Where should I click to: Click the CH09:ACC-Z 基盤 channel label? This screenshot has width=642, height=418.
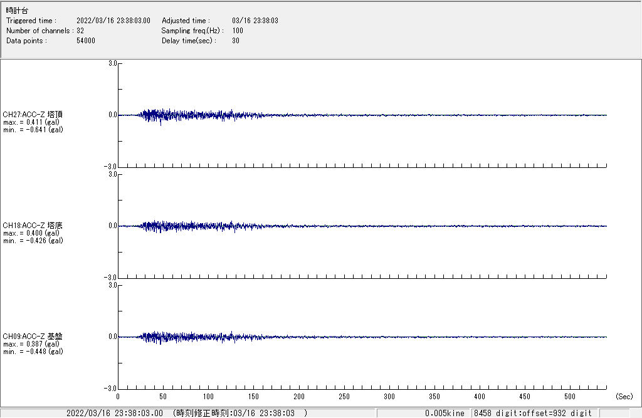(33, 337)
